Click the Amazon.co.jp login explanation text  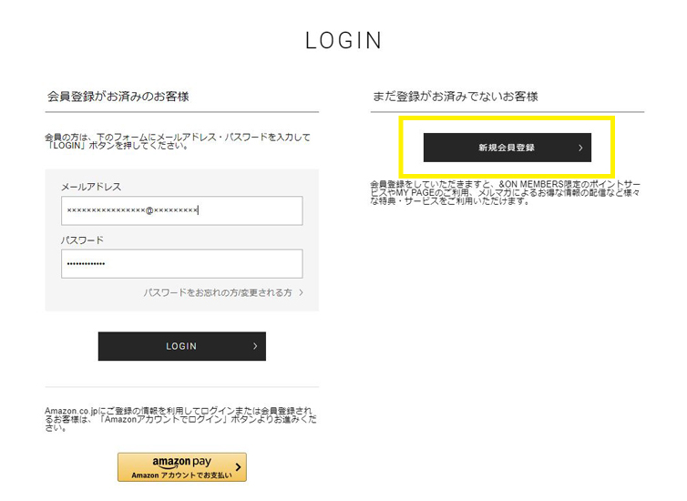click(180, 419)
